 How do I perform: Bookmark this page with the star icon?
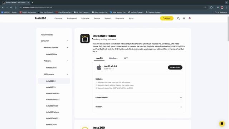click(x=205, y=8)
